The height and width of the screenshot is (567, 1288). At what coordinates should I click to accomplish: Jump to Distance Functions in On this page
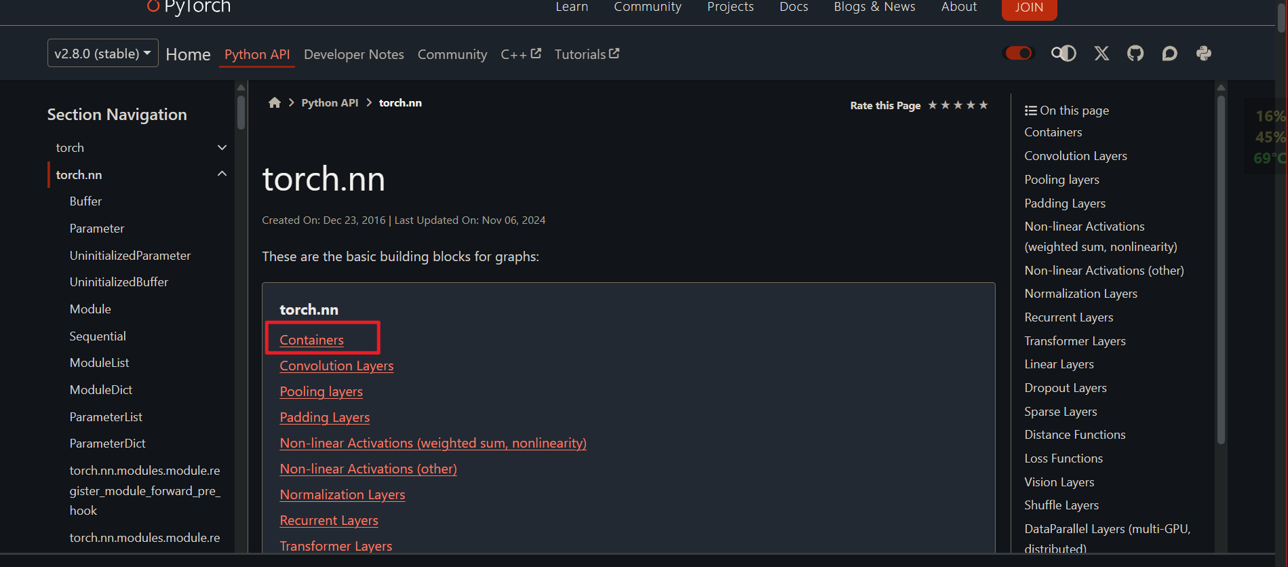[x=1075, y=435]
